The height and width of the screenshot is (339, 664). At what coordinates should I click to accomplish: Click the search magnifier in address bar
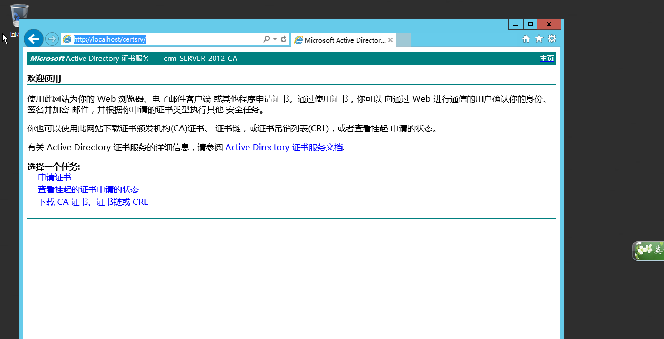coord(267,39)
